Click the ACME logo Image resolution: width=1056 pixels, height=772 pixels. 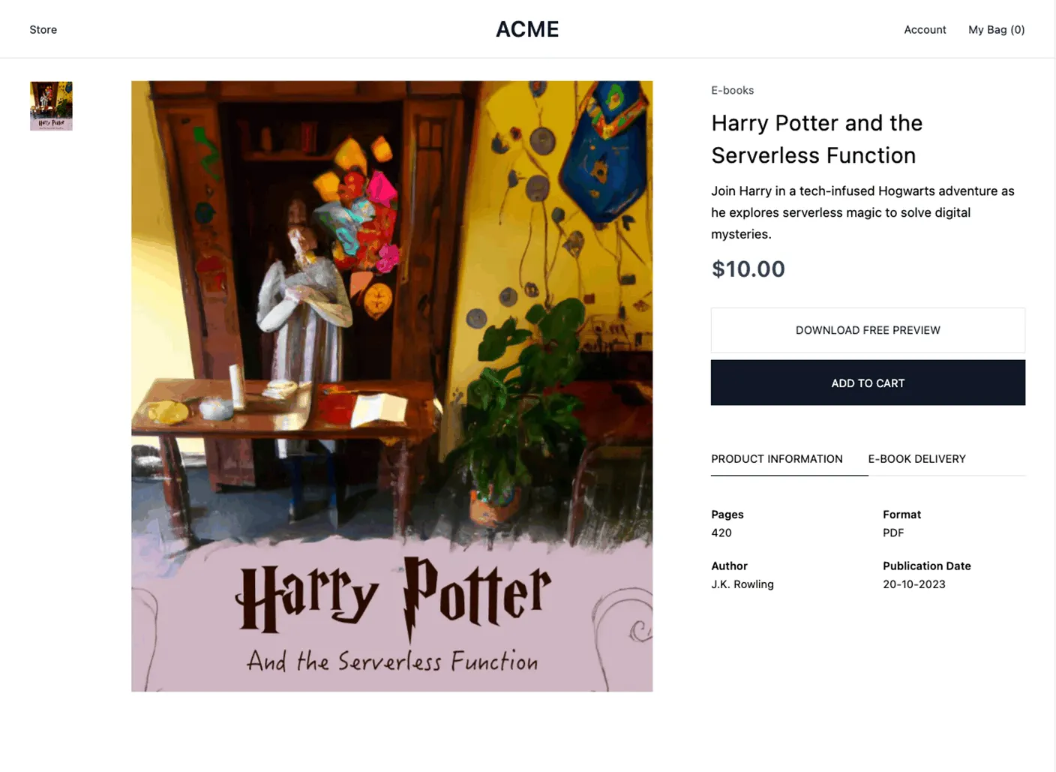[x=527, y=29]
